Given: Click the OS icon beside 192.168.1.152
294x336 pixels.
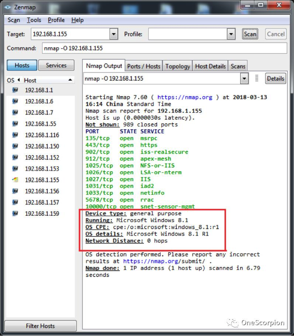Looking at the screenshot, I should 15,157.
